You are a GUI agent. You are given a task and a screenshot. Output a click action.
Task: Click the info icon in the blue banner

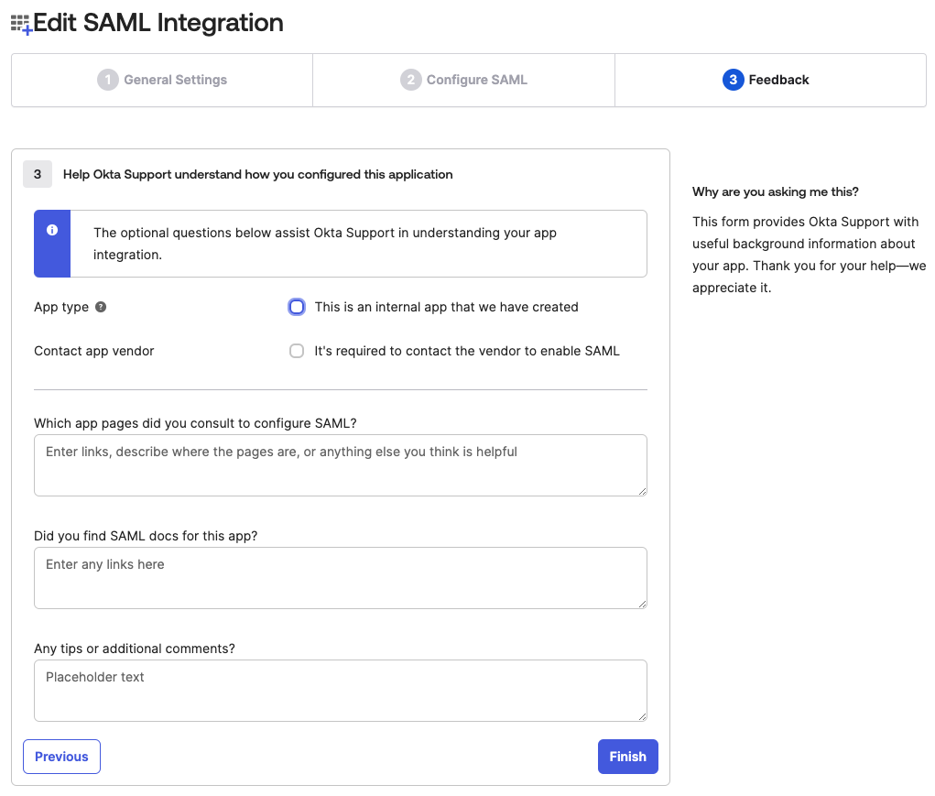pyautogui.click(x=52, y=230)
